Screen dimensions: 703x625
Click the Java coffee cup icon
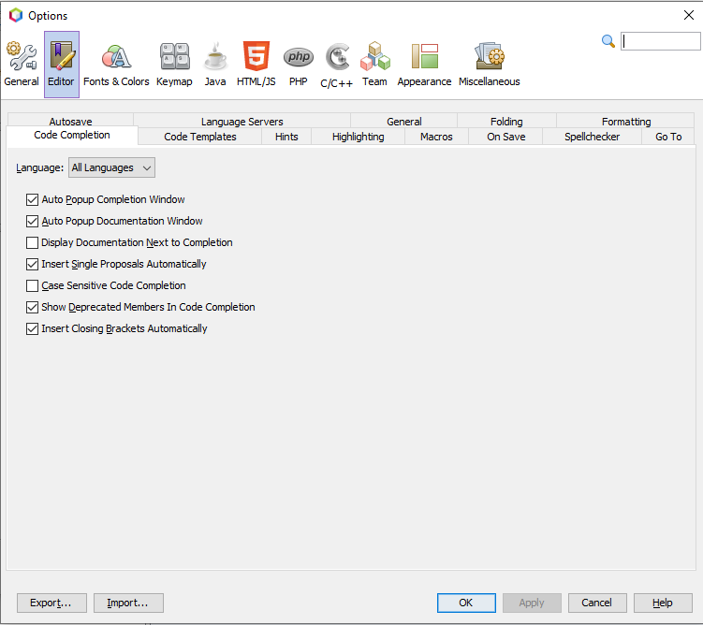tap(215, 58)
